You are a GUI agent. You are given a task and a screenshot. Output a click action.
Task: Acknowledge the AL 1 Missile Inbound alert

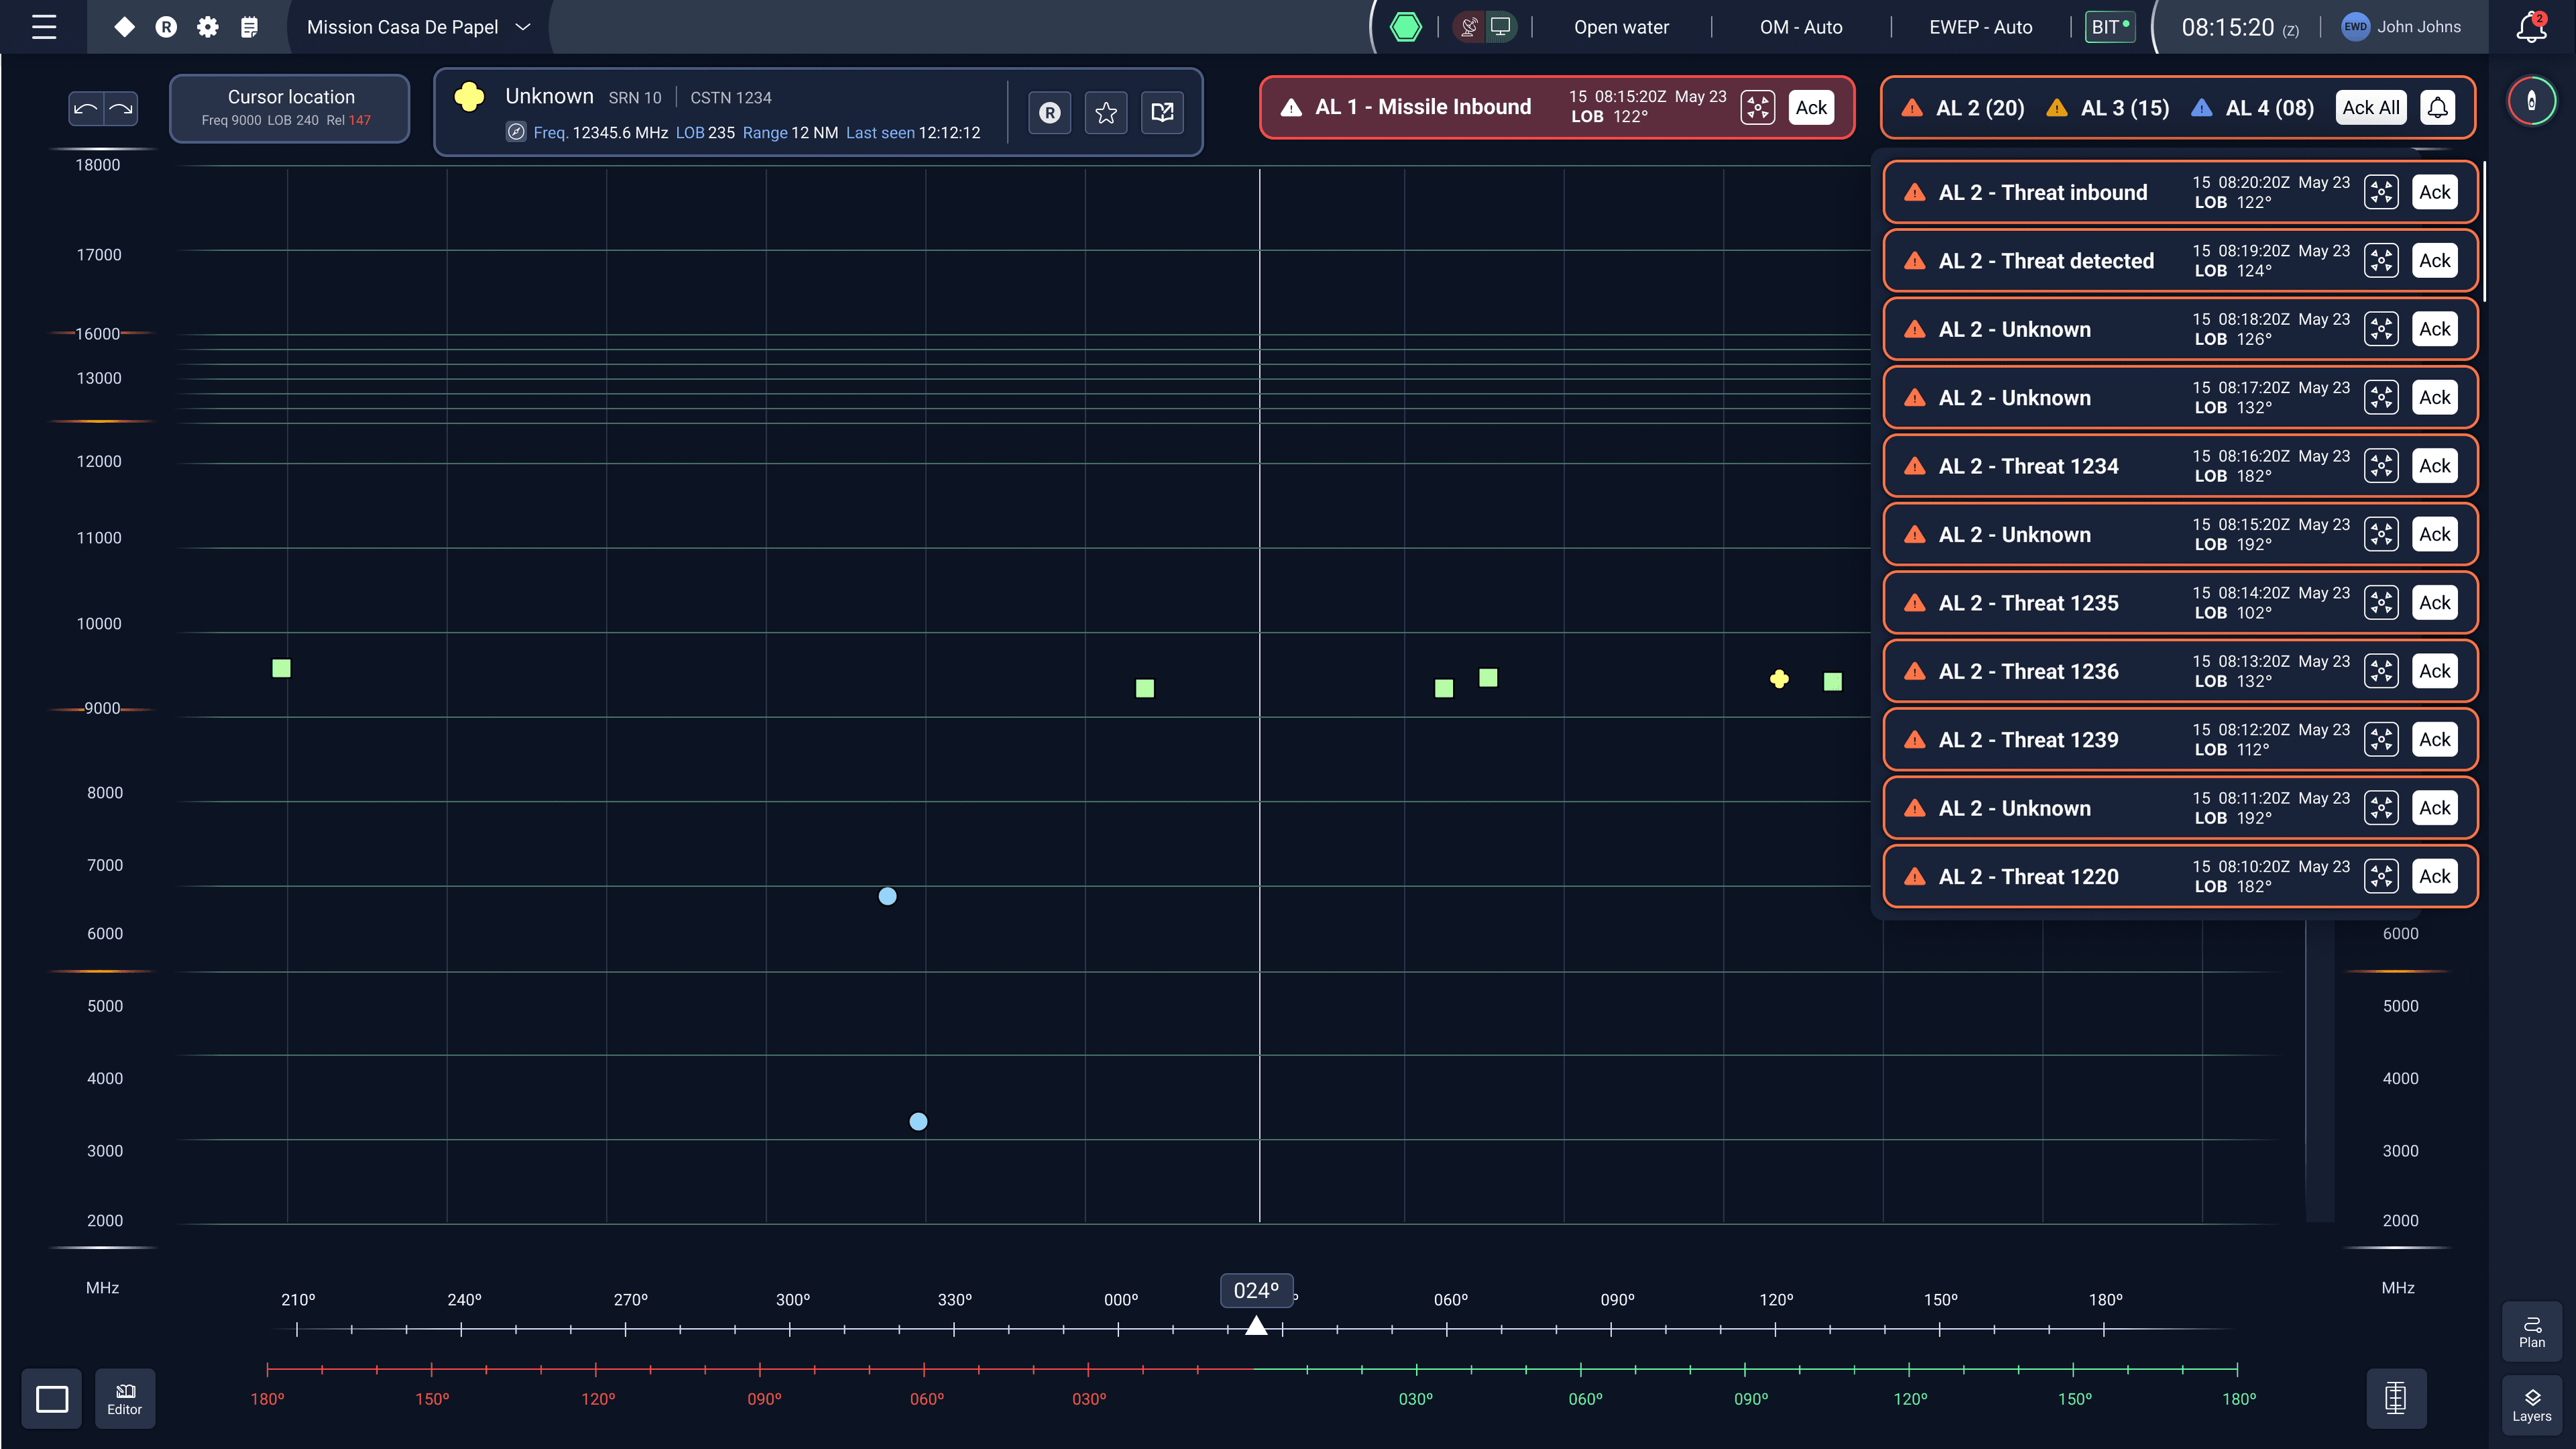pyautogui.click(x=1811, y=107)
